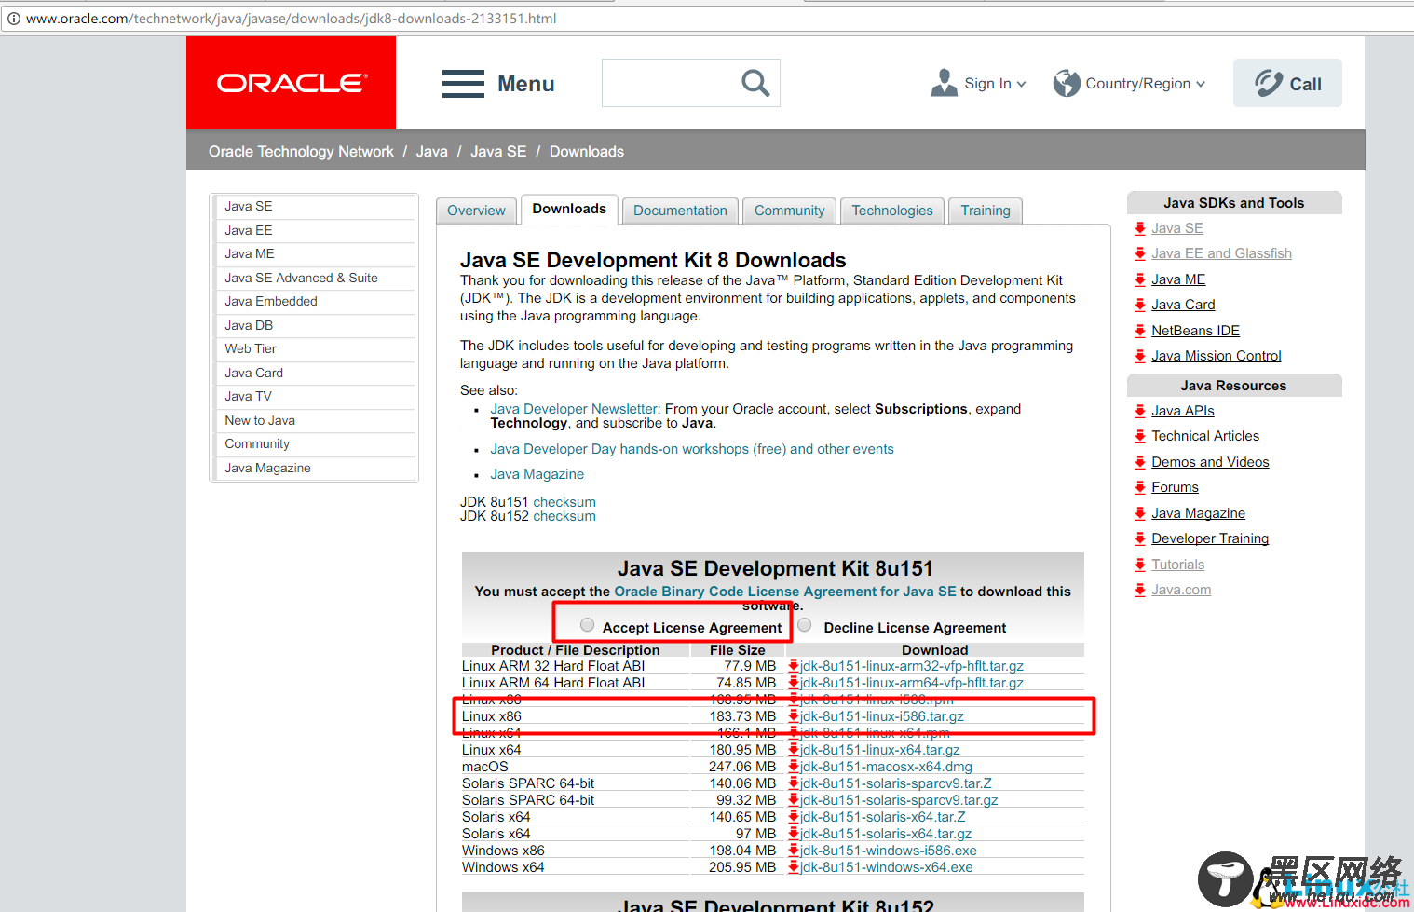Screen dimensions: 1414x912
Task: Click download icon for jdk-8u151-linux-arm32-vfp-hflt.tar.gz
Action: coord(794,666)
